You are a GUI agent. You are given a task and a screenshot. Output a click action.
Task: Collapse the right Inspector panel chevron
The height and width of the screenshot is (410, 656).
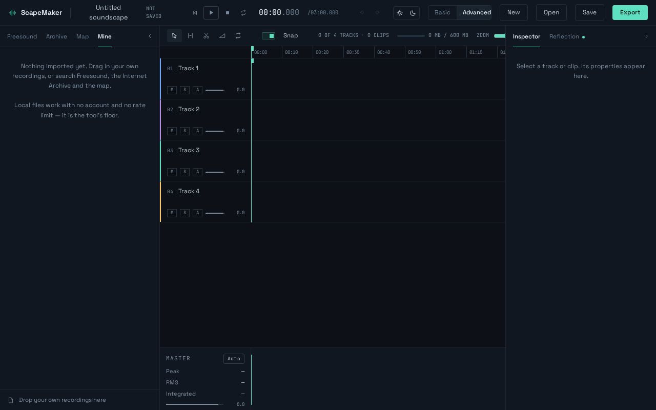tap(646, 36)
